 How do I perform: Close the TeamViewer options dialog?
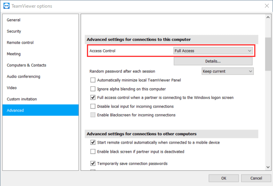pos(266,6)
